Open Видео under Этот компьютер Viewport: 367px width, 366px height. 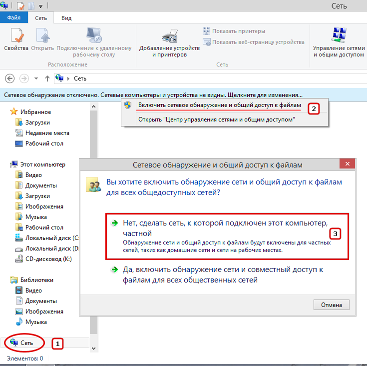[x=28, y=175]
